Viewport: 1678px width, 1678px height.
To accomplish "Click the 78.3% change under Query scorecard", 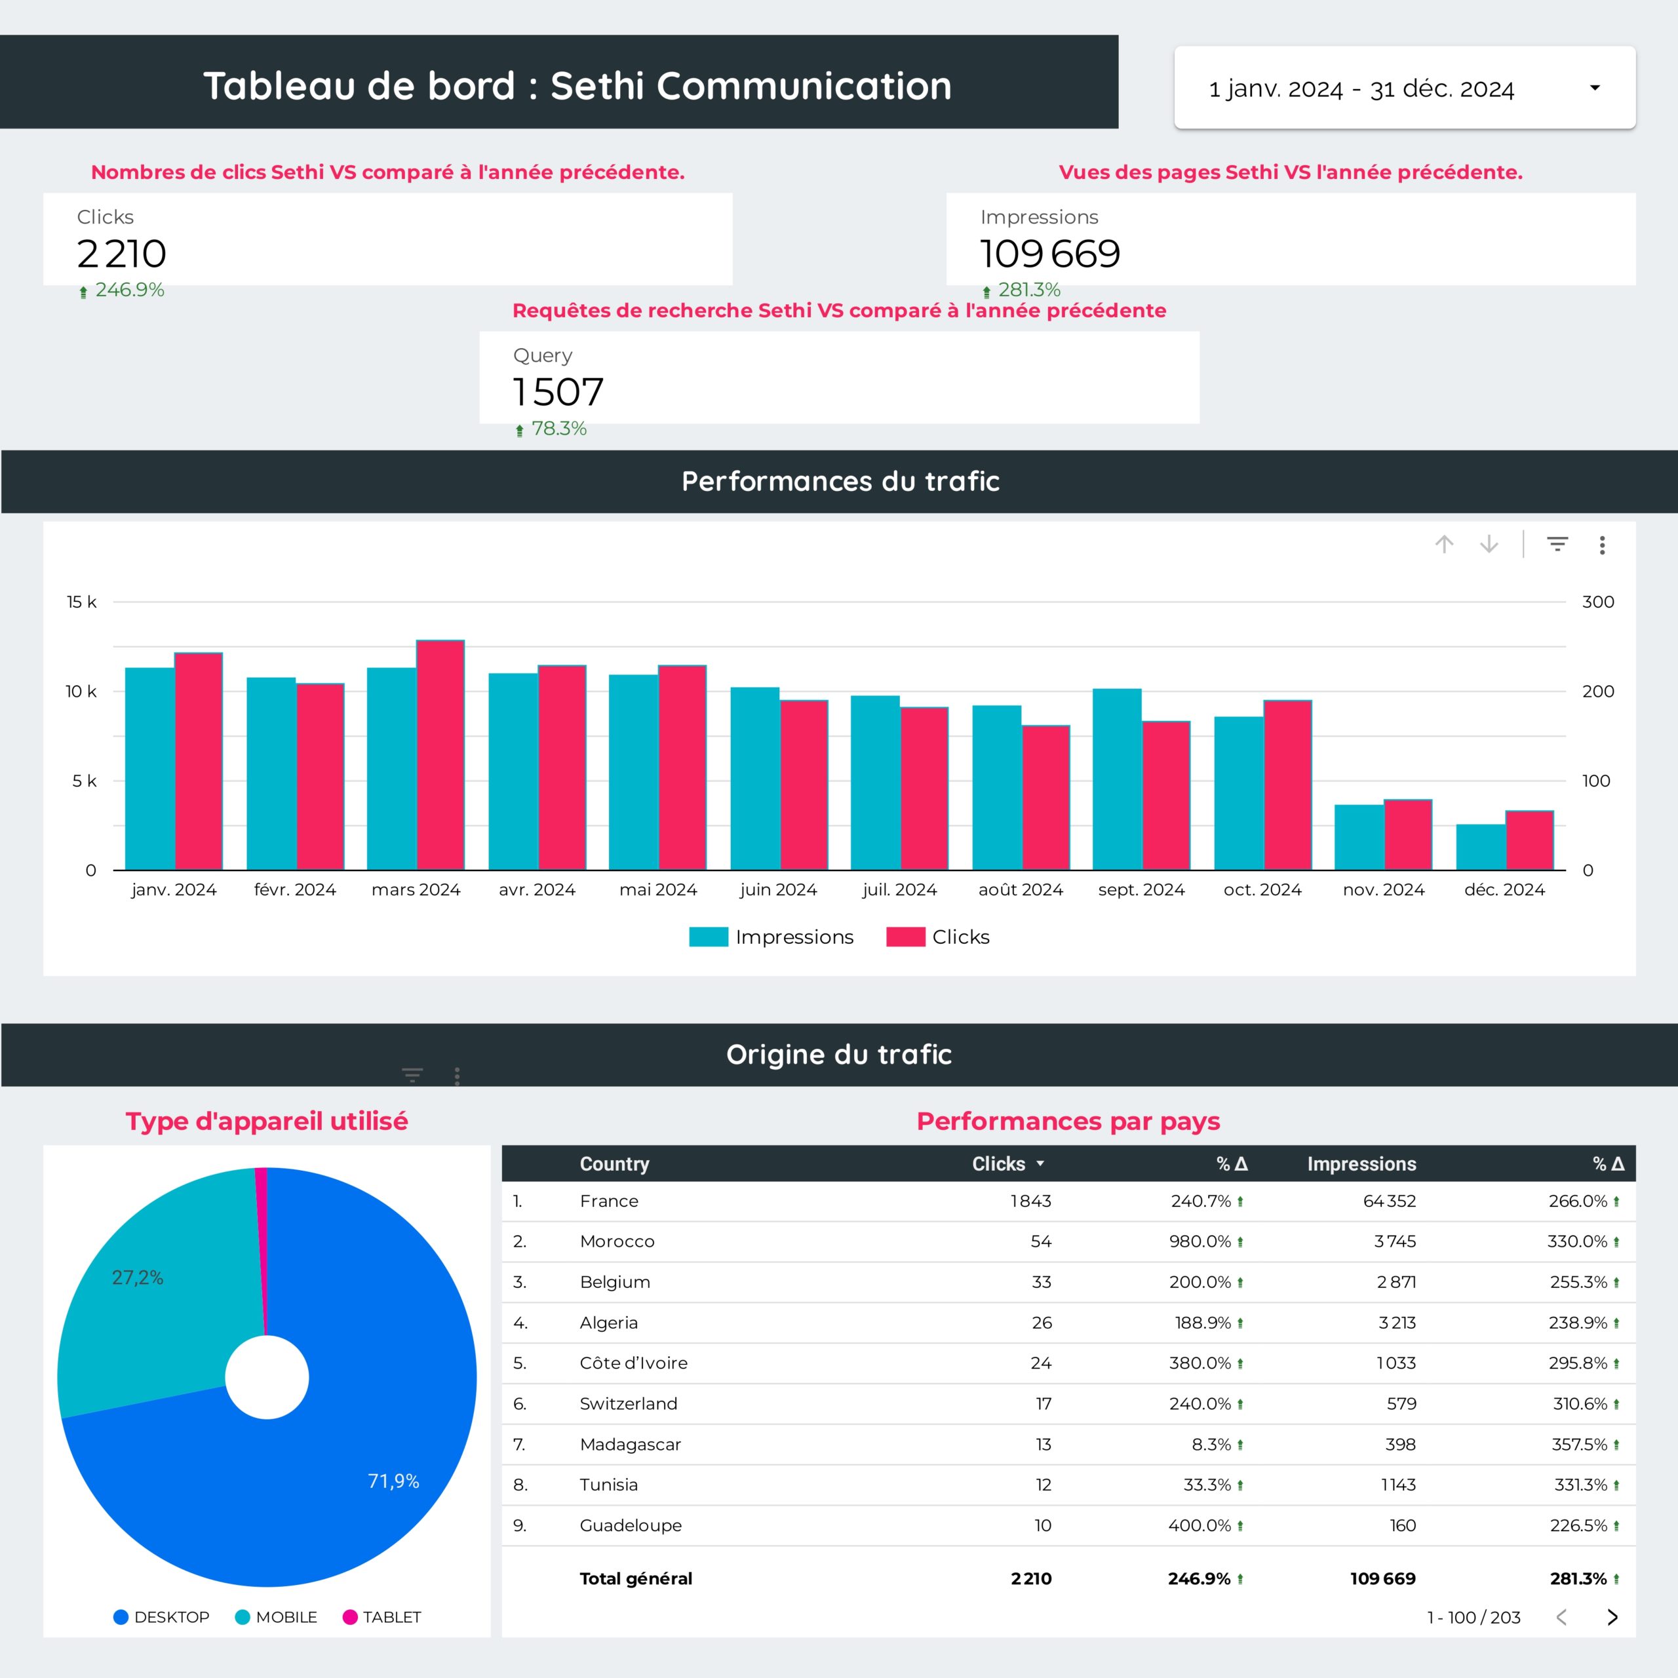I will coord(551,428).
